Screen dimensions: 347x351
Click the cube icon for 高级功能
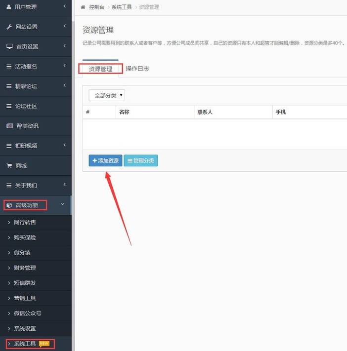pos(9,205)
